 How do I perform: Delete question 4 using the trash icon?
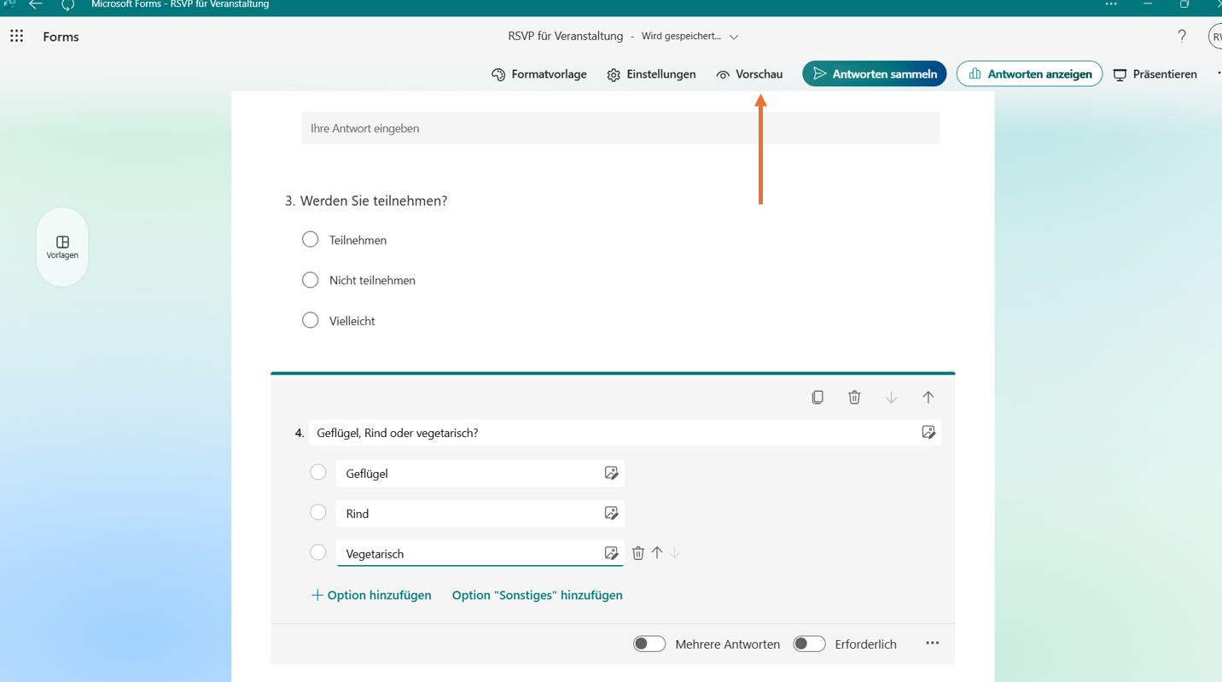coord(854,397)
